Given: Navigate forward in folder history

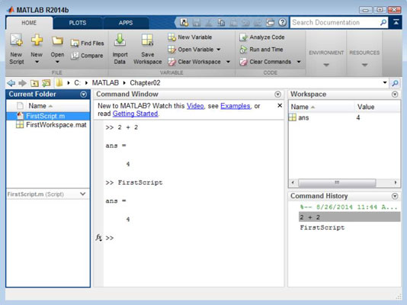Looking at the screenshot, I should pos(23,83).
